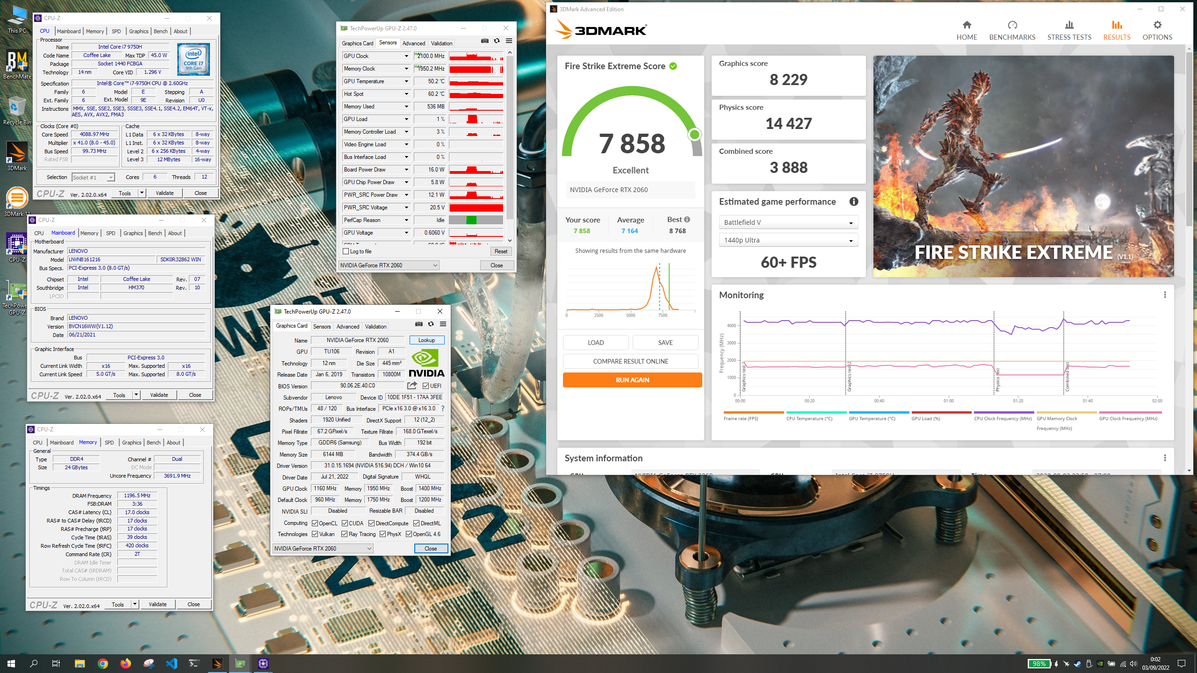Click Lookup button in GPU-Z
The height and width of the screenshot is (673, 1197).
(x=426, y=340)
